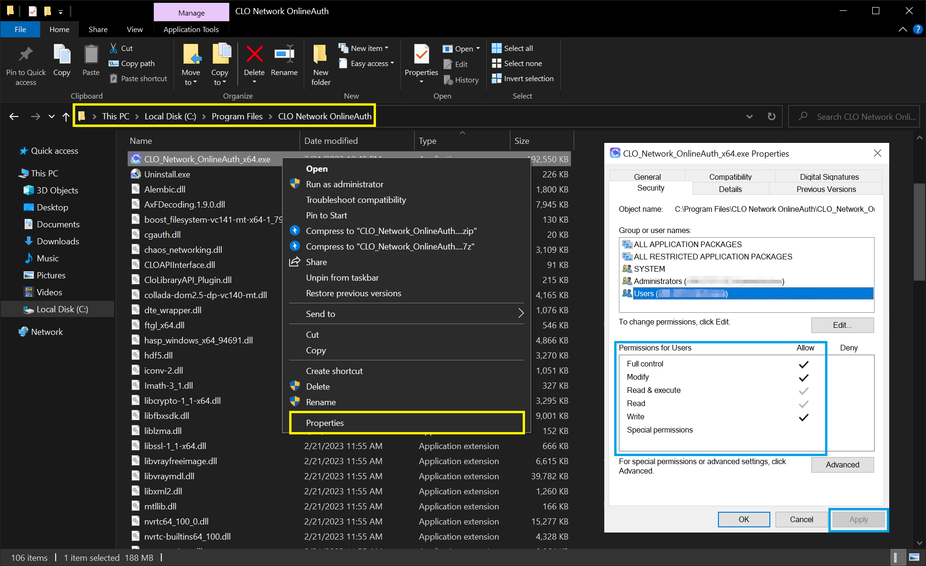The height and width of the screenshot is (566, 926).
Task: Click the History icon in ribbon
Action: (448, 80)
